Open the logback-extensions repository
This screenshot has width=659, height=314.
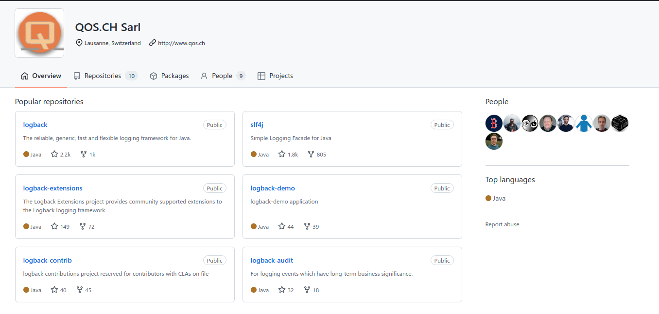coord(53,188)
